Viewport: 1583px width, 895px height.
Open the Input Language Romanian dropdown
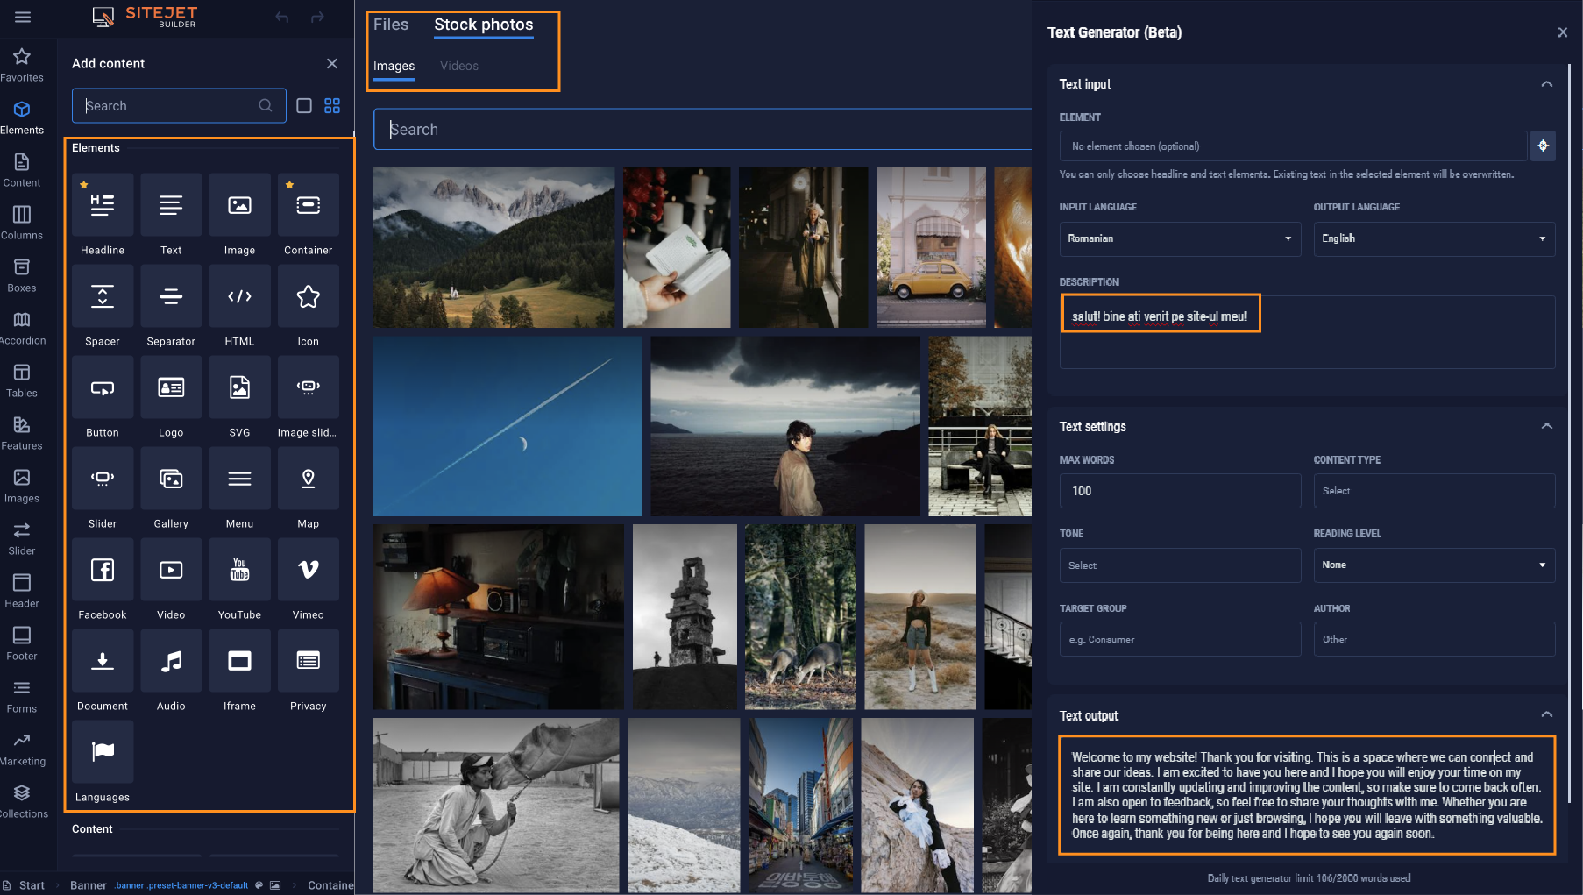[1179, 238]
